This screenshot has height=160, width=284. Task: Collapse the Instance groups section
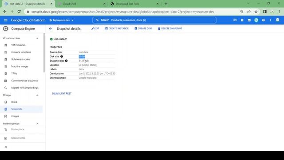click(x=37, y=124)
